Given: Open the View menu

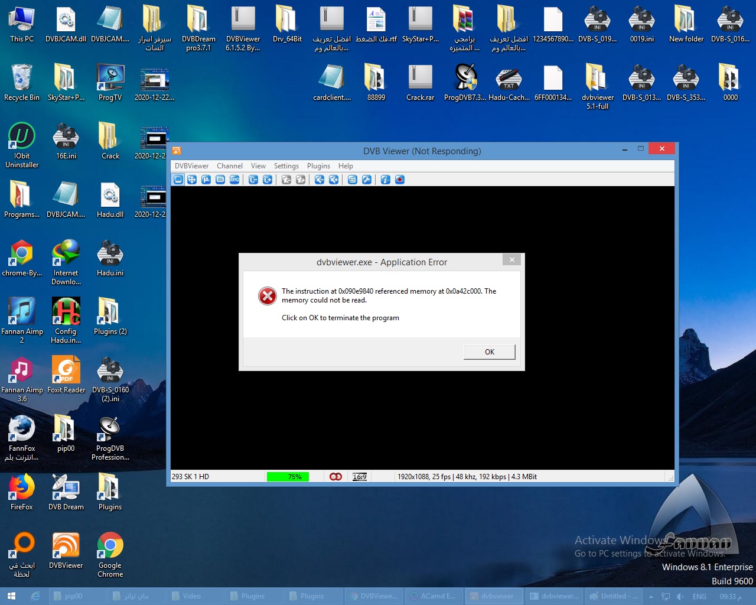Looking at the screenshot, I should (x=258, y=166).
